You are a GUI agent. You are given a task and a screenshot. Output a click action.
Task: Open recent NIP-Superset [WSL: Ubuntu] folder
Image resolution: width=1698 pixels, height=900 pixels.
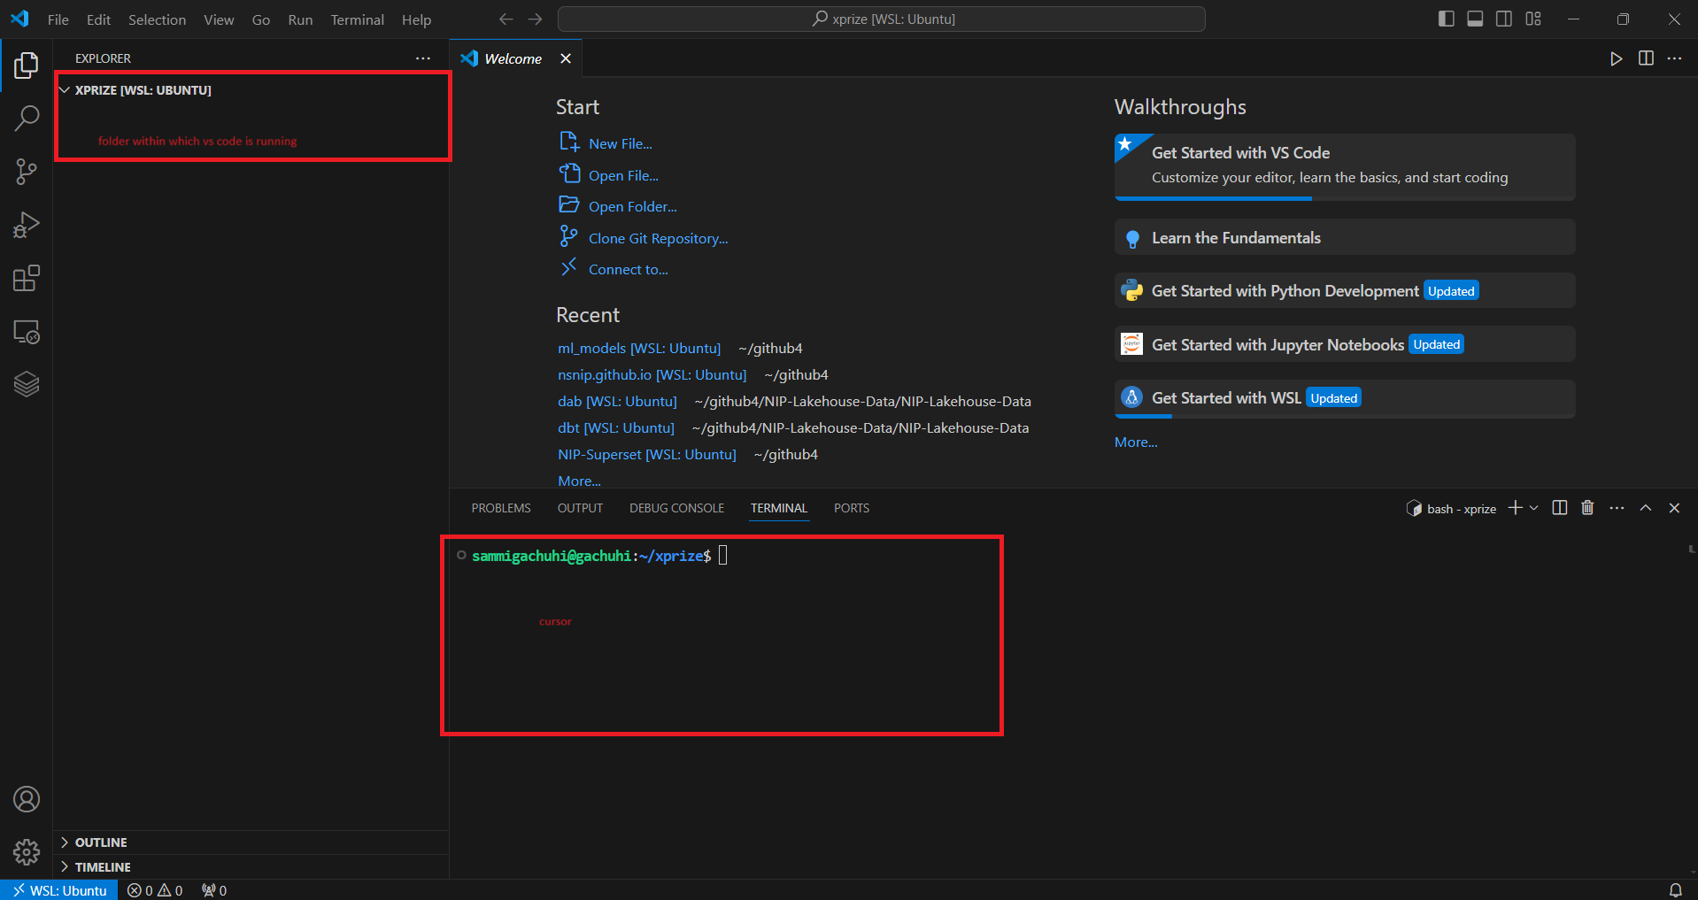[646, 454]
